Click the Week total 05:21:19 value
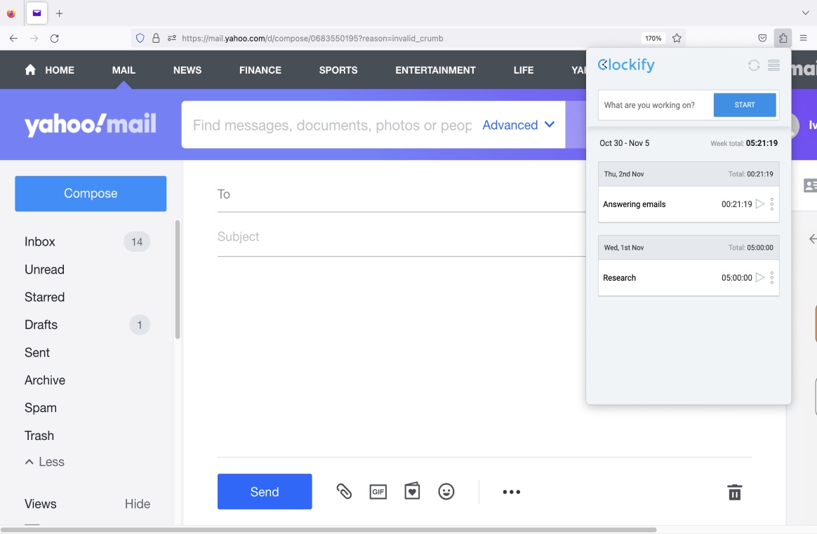Image resolution: width=817 pixels, height=534 pixels. coord(762,143)
